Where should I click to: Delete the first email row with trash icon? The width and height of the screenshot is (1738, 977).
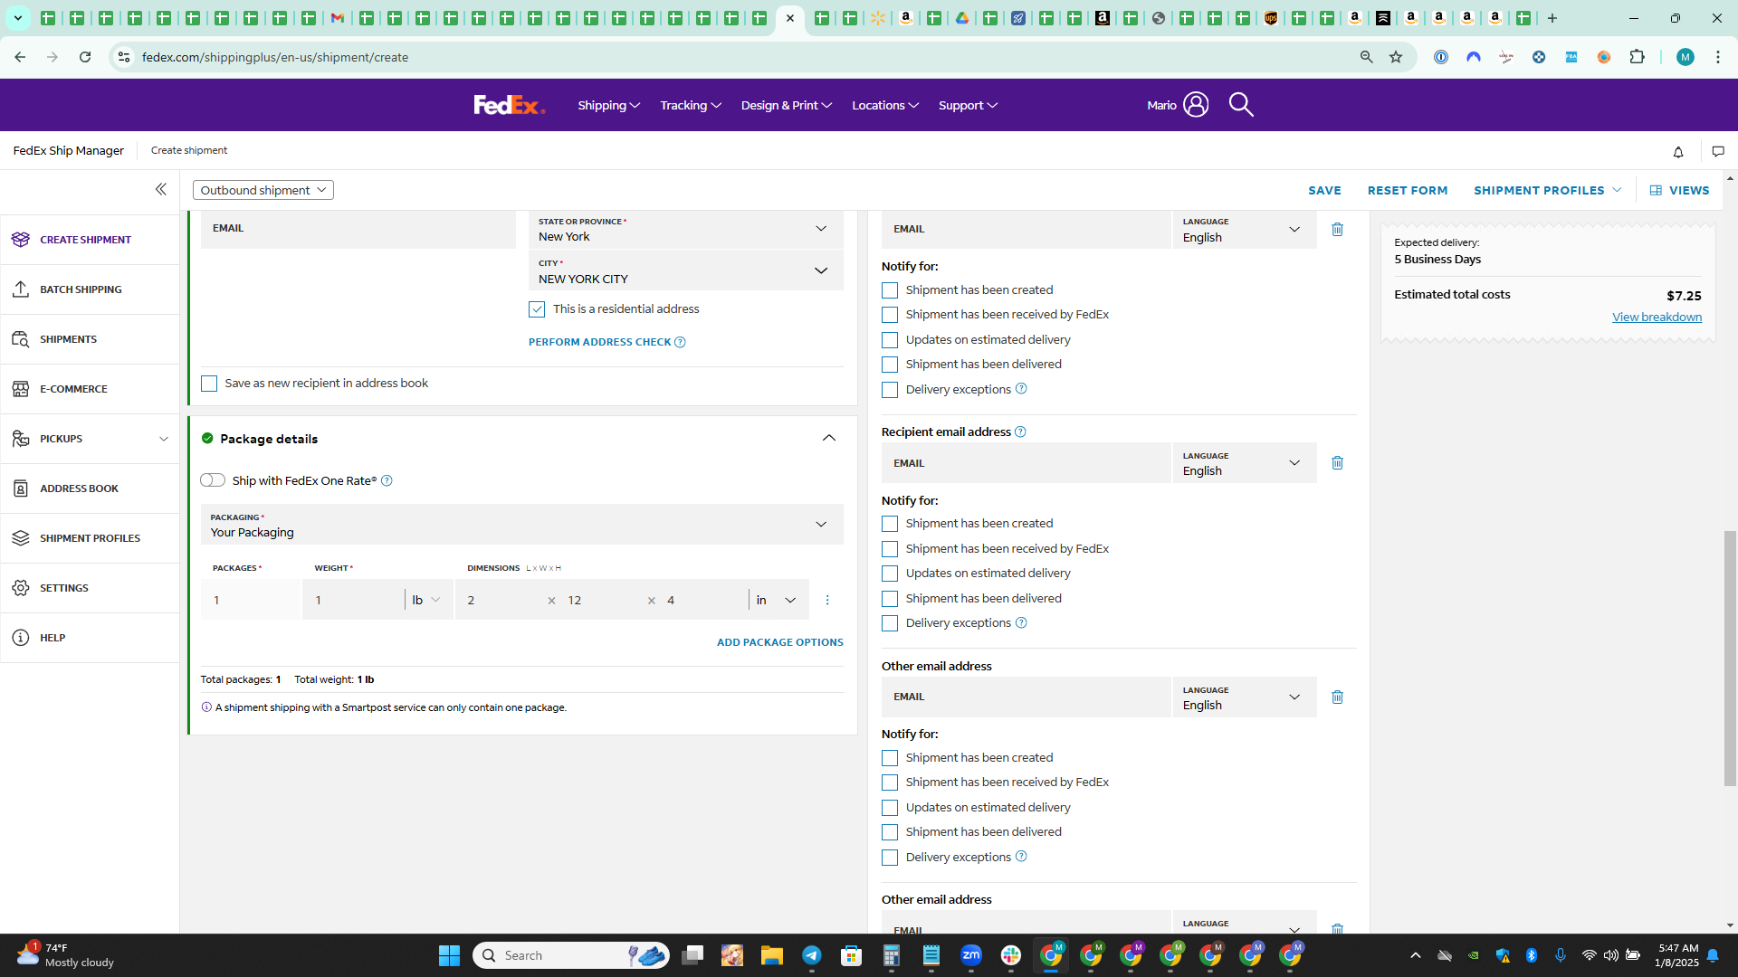point(1337,230)
